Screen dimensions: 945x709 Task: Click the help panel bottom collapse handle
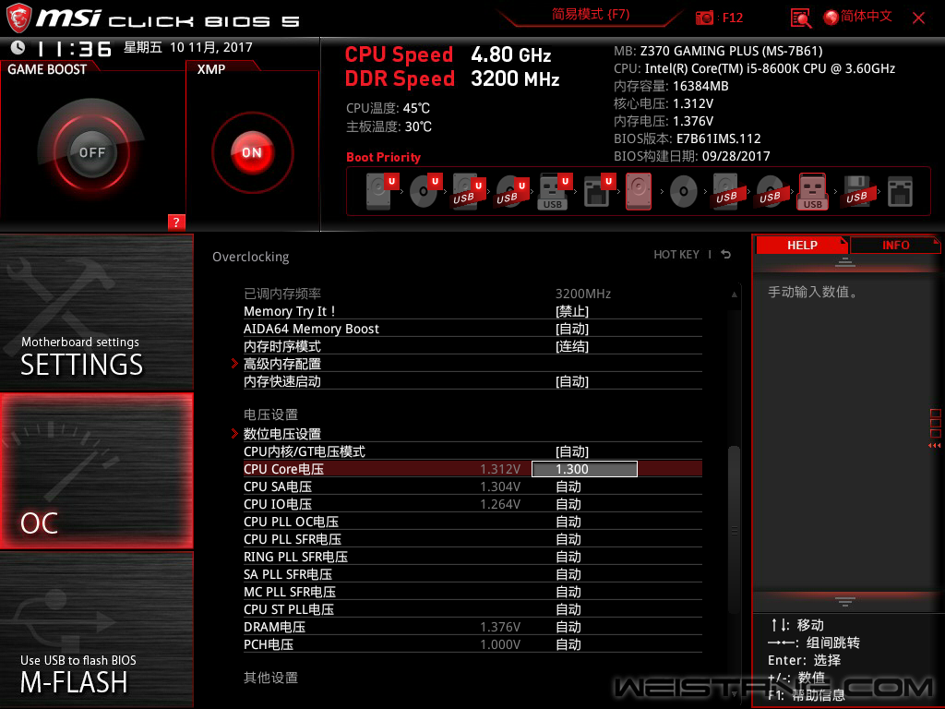pyautogui.click(x=845, y=601)
